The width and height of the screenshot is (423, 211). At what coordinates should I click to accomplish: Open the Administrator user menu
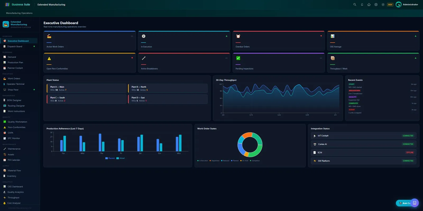[407, 4]
